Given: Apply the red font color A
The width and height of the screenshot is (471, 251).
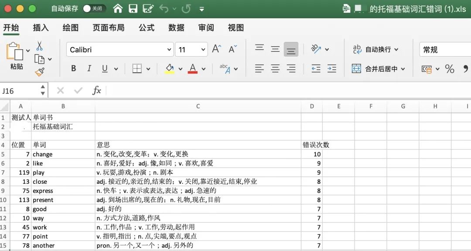Looking at the screenshot, I should (x=193, y=69).
